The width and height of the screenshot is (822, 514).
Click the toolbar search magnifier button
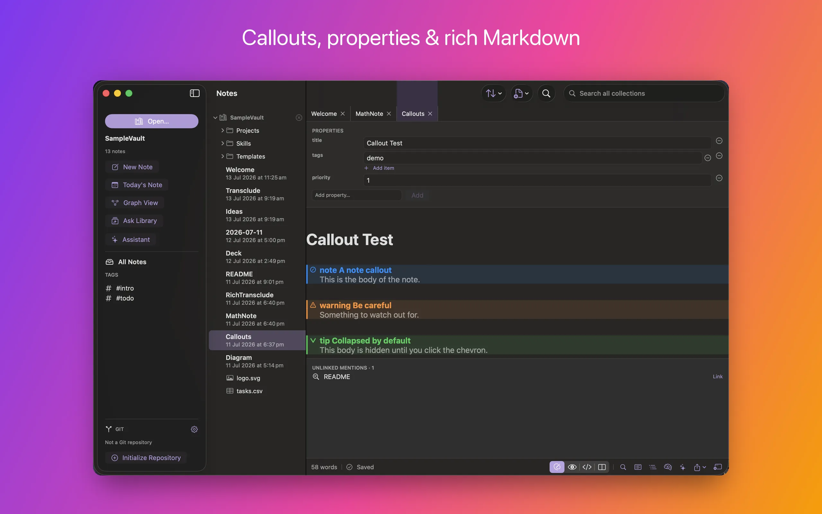(x=546, y=93)
